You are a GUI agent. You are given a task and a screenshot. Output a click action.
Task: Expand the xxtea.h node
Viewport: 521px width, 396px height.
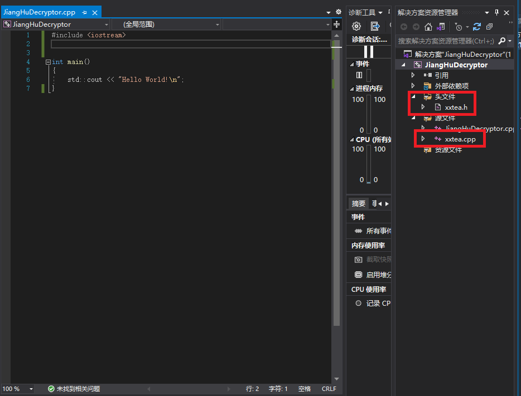pyautogui.click(x=423, y=107)
